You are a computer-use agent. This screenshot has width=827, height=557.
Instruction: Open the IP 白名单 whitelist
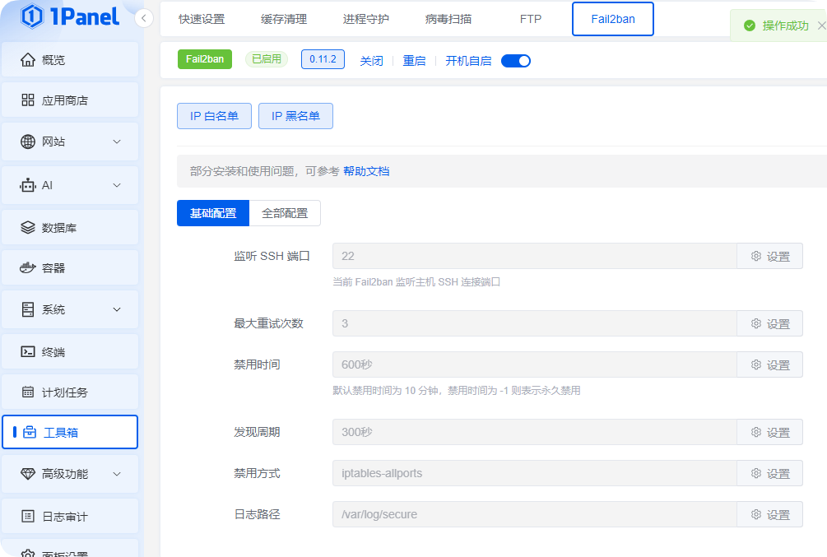214,116
